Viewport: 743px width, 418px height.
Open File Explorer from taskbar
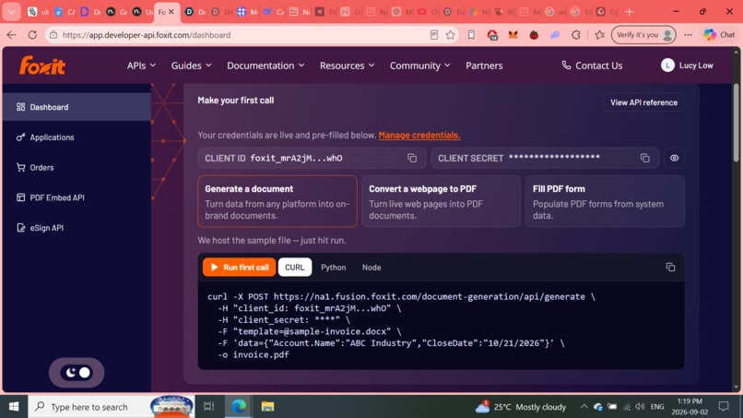267,407
